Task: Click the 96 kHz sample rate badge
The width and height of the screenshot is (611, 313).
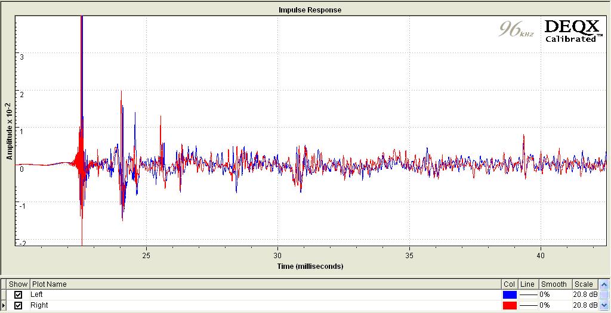Action: pos(517,29)
